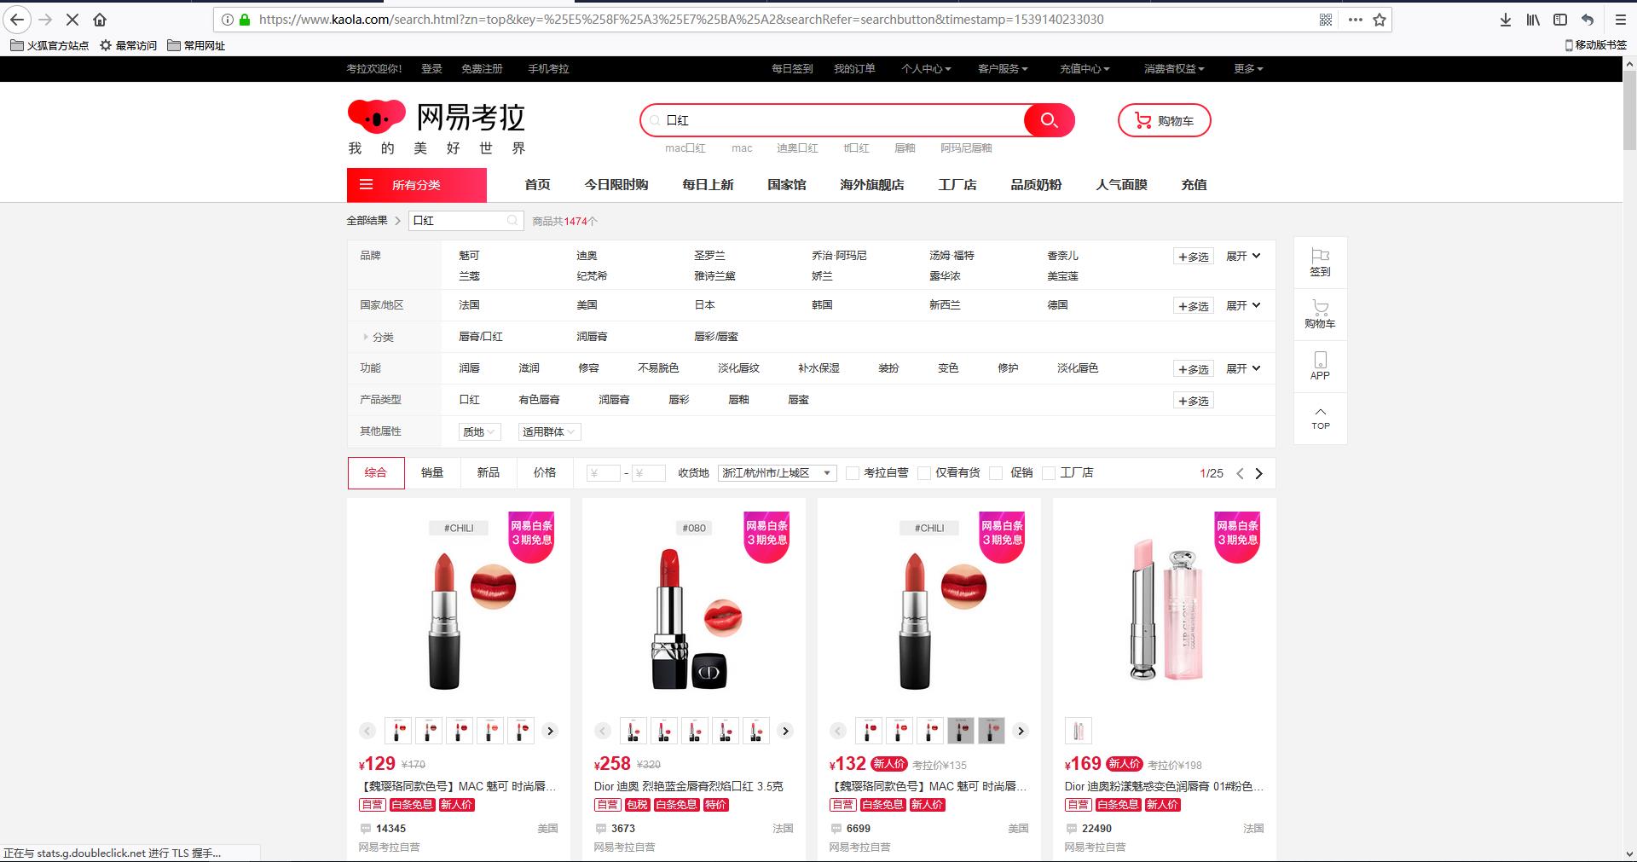
Task: Sort results by 销量 sales
Action: point(432,473)
